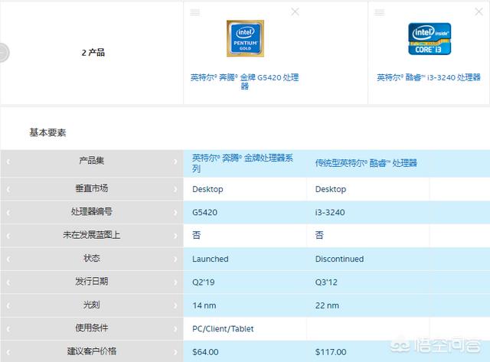The width and height of the screenshot is (490, 362).
Task: Select the $64.00 price value
Action: coord(205,352)
